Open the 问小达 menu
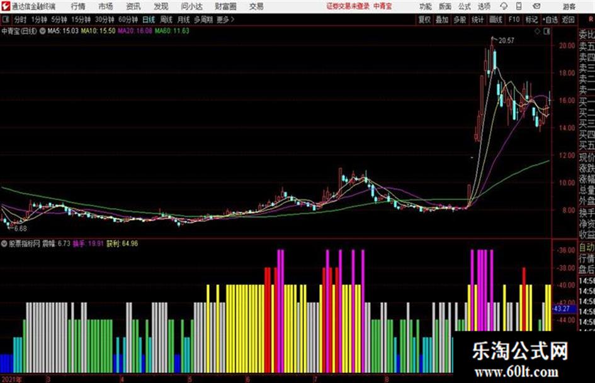595x383 pixels. pyautogui.click(x=191, y=6)
